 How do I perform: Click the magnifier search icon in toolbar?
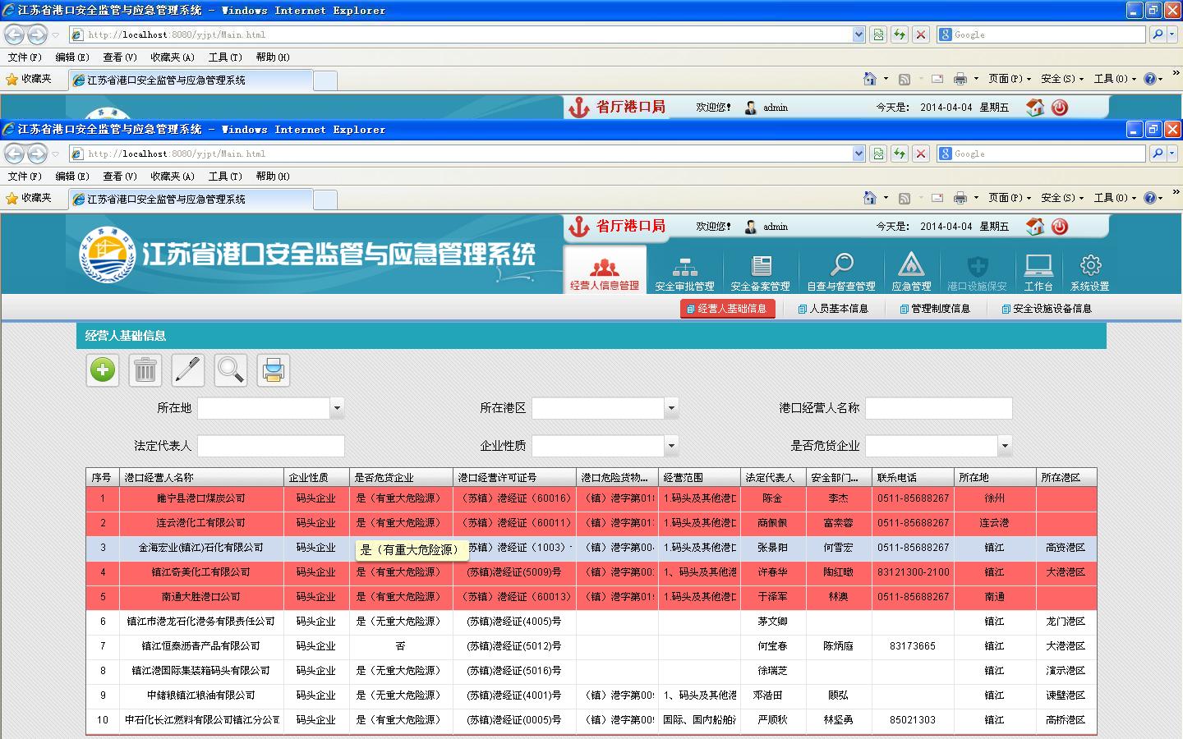click(x=231, y=370)
